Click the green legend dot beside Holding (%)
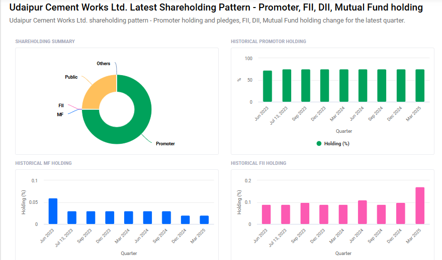Screen dimensions: 442x260 319,143
